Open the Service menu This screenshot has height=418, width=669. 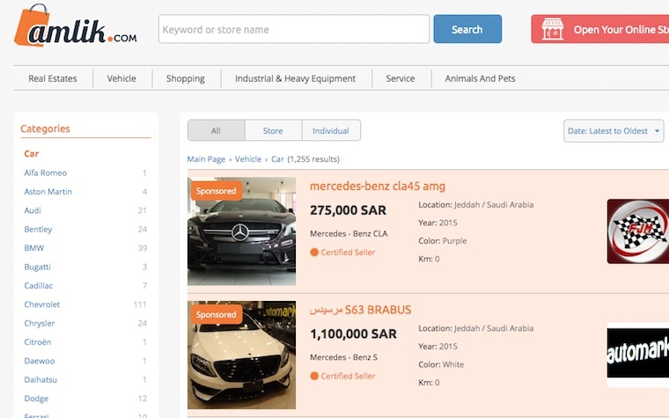point(401,78)
